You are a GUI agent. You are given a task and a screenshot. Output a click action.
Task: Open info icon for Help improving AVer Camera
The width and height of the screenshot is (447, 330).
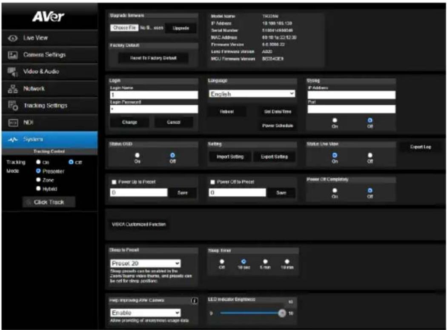[195, 300]
